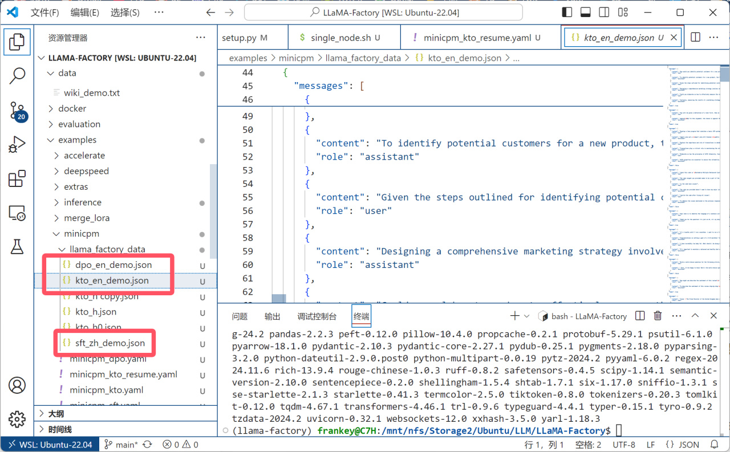Click the Explorer tree scrollbar
The height and width of the screenshot is (452, 730).
pos(214,211)
